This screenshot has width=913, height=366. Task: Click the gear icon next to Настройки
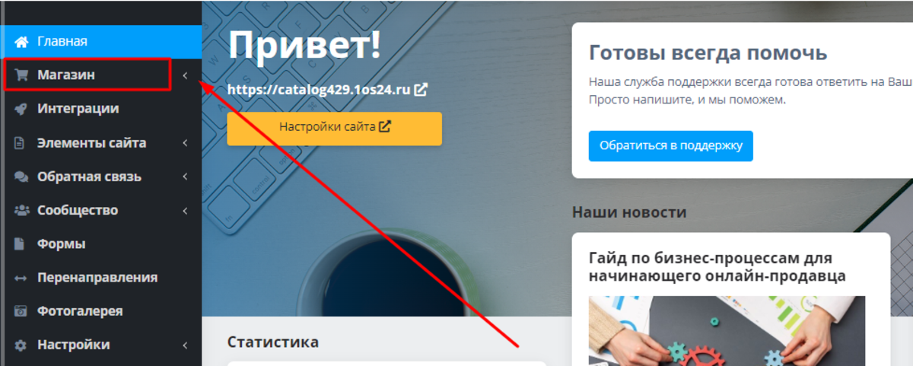21,345
